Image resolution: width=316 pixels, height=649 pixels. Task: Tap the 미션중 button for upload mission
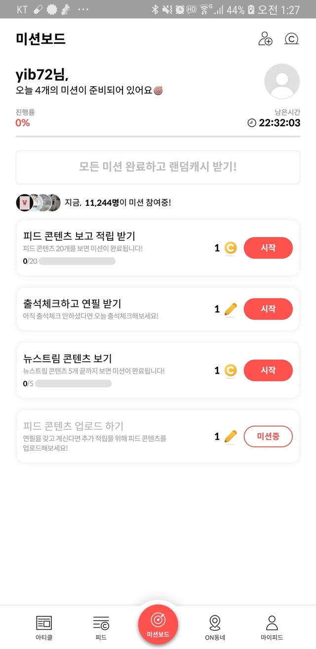268,436
